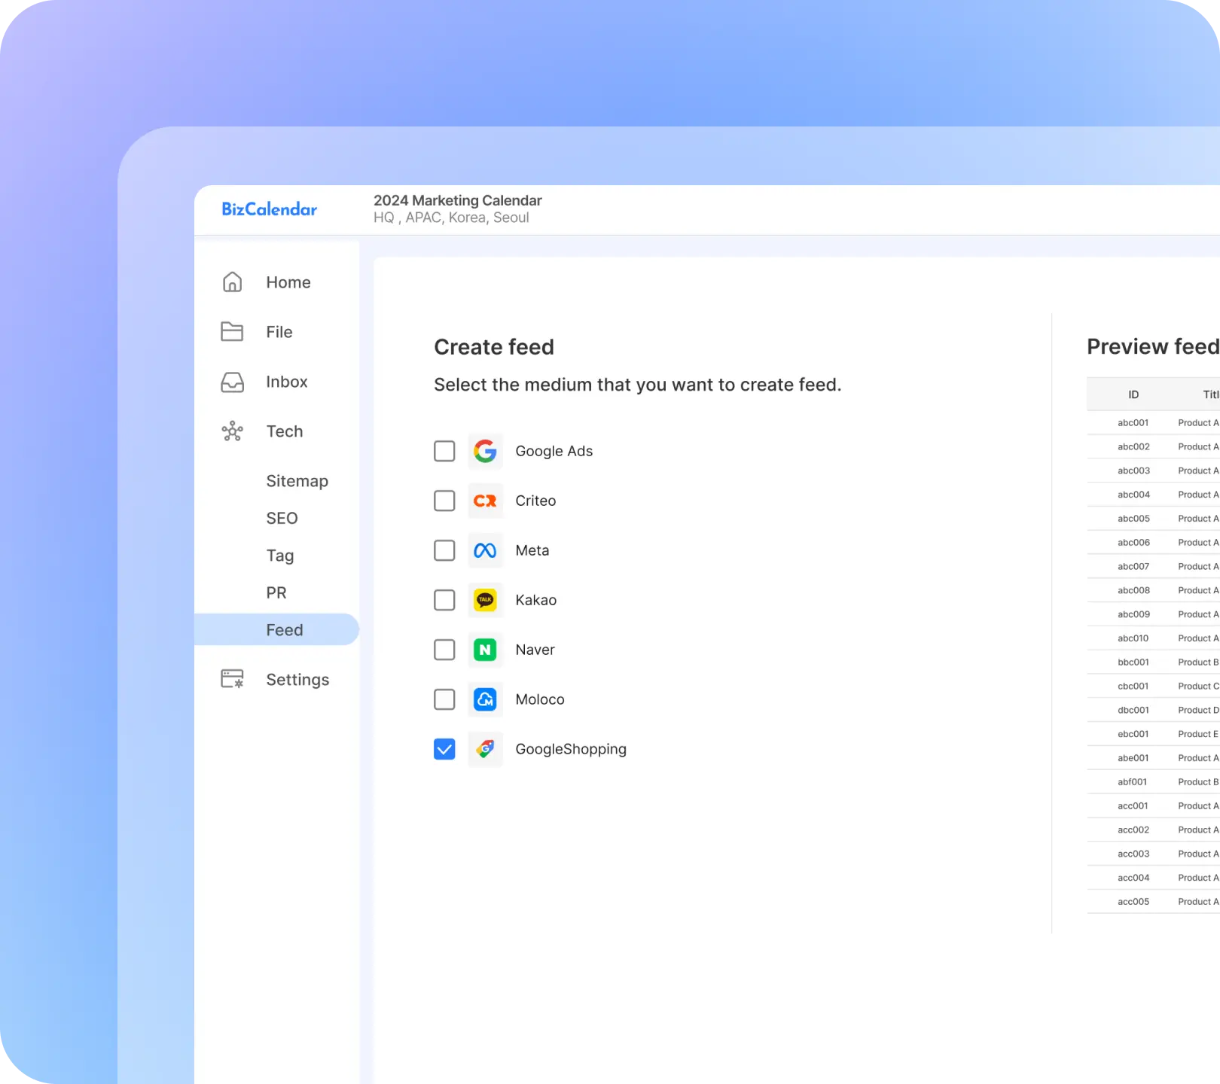The width and height of the screenshot is (1220, 1084).
Task: Open Sitemap submenu item
Action: click(x=297, y=481)
